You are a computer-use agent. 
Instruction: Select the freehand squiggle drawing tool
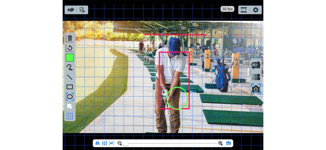[x=70, y=67]
